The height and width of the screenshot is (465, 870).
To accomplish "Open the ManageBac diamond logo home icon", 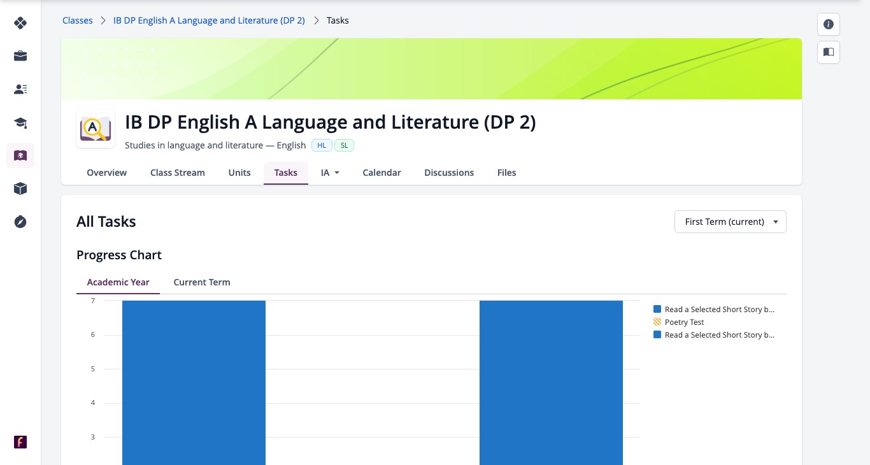I will tap(20, 24).
